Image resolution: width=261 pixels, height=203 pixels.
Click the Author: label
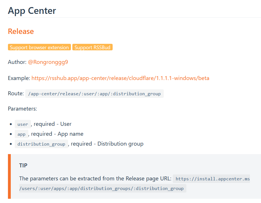click(x=17, y=62)
